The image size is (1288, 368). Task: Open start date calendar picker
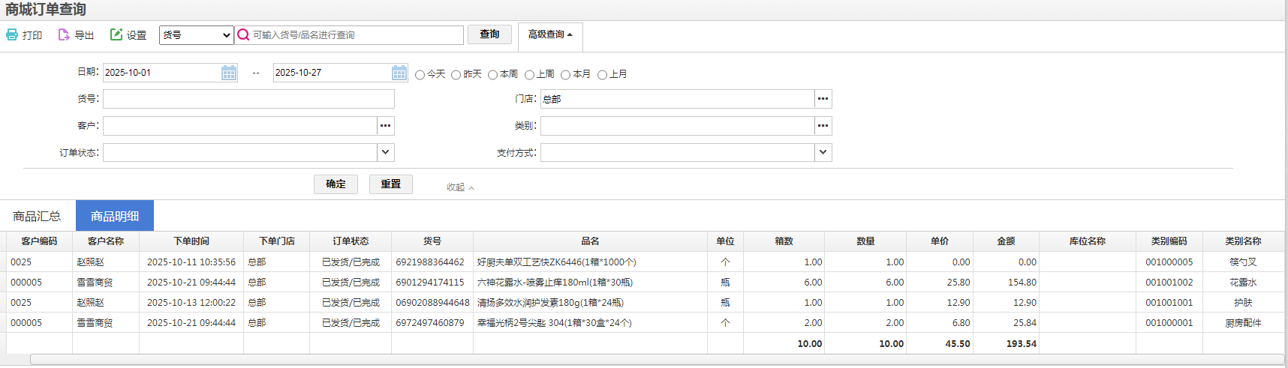[x=229, y=73]
